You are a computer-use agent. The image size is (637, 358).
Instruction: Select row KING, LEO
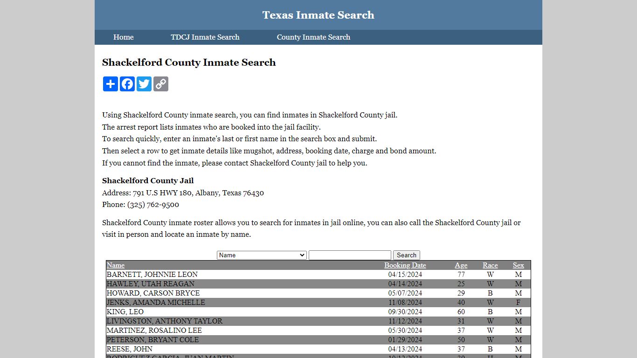[x=318, y=312]
